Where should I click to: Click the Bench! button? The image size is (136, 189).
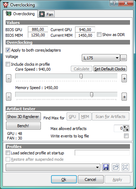pos(24,126)
